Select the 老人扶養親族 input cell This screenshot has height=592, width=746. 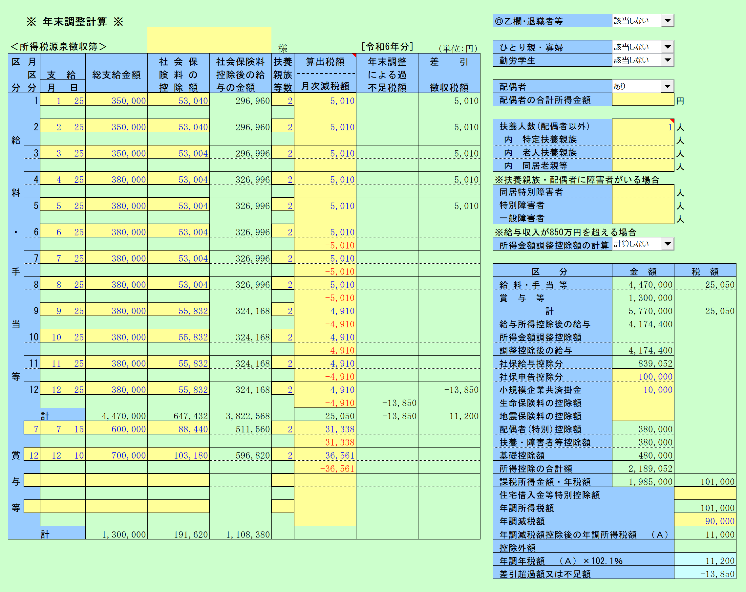[x=643, y=152]
